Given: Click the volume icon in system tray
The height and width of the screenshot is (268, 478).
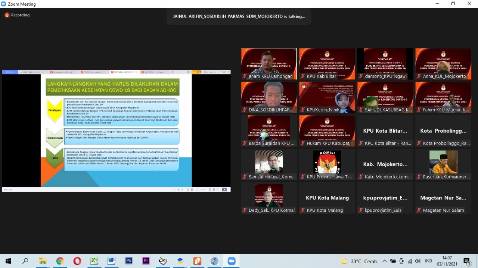Looking at the screenshot, I should pos(418,261).
